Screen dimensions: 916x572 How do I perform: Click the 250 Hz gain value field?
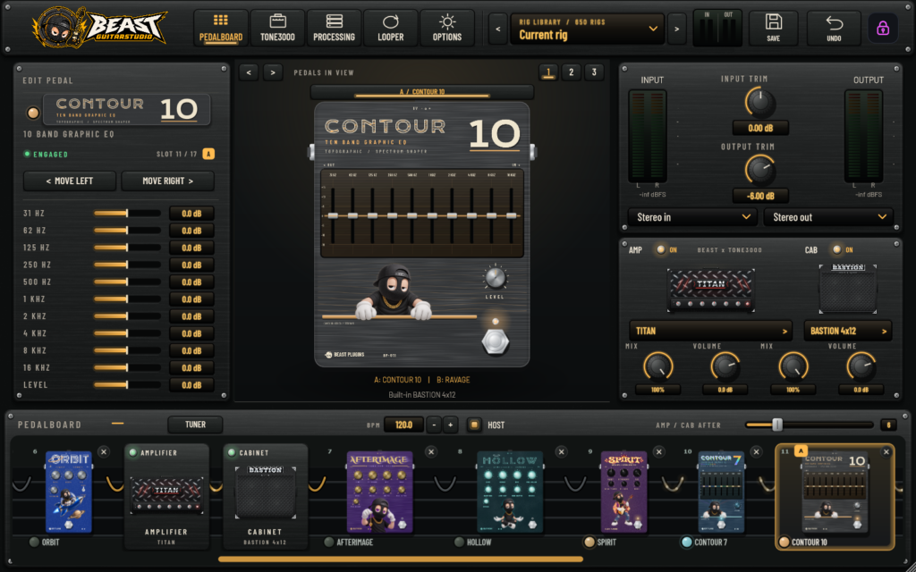click(191, 265)
